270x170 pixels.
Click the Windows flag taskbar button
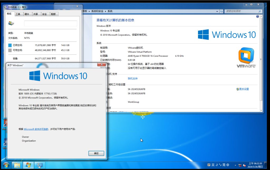coord(28,165)
